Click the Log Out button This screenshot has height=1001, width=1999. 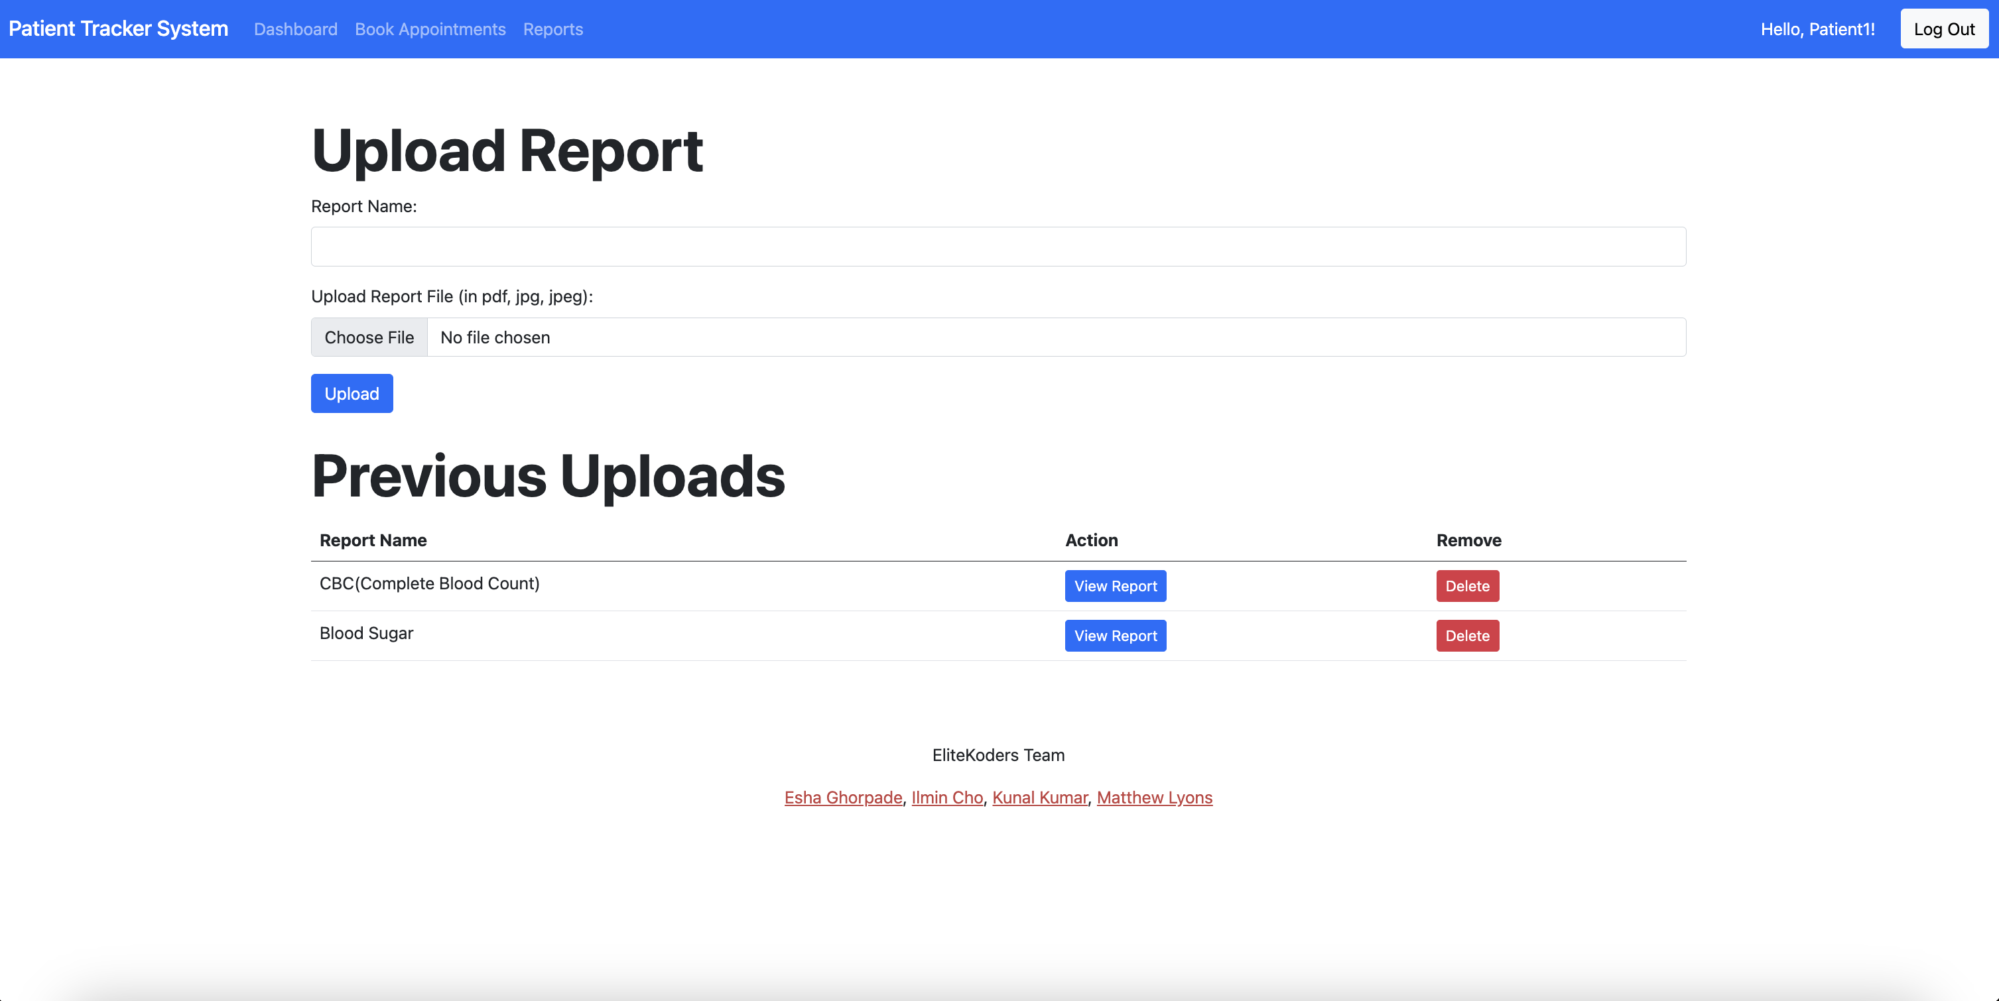coord(1944,29)
